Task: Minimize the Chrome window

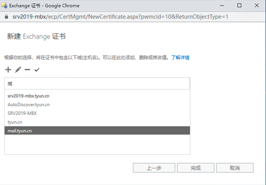Action: click(222, 5)
